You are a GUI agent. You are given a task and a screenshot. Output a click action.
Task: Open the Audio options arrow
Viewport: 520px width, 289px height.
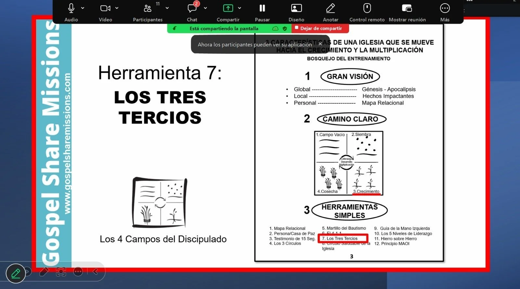(83, 8)
